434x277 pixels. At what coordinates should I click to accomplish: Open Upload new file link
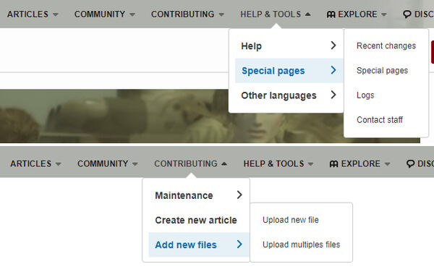[x=291, y=220]
